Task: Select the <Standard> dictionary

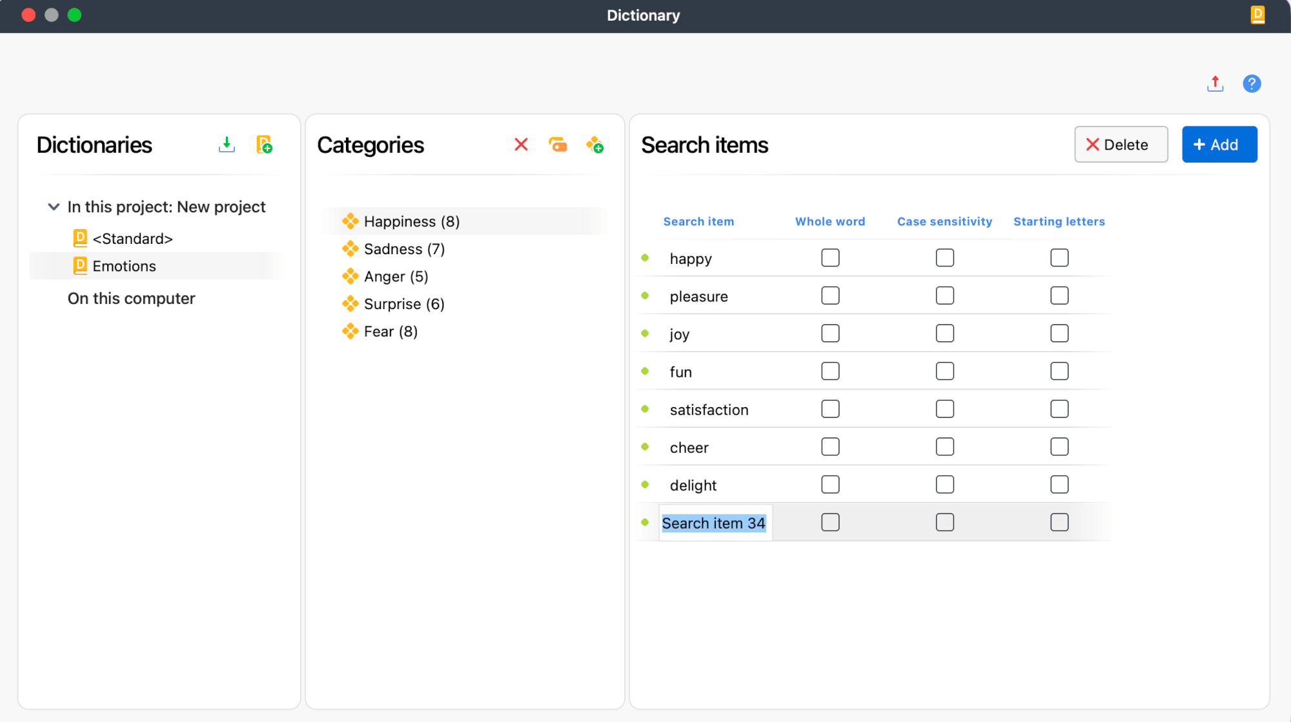Action: pyautogui.click(x=132, y=238)
